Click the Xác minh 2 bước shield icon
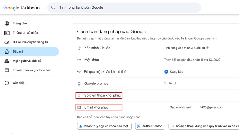 (79, 48)
